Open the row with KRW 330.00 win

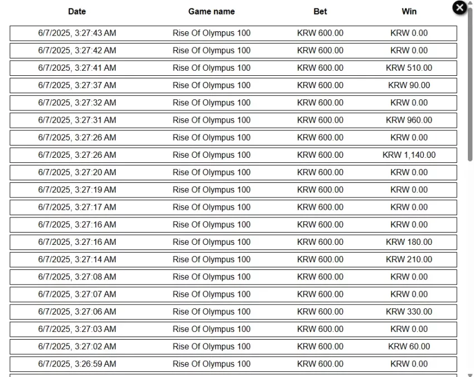click(233, 312)
